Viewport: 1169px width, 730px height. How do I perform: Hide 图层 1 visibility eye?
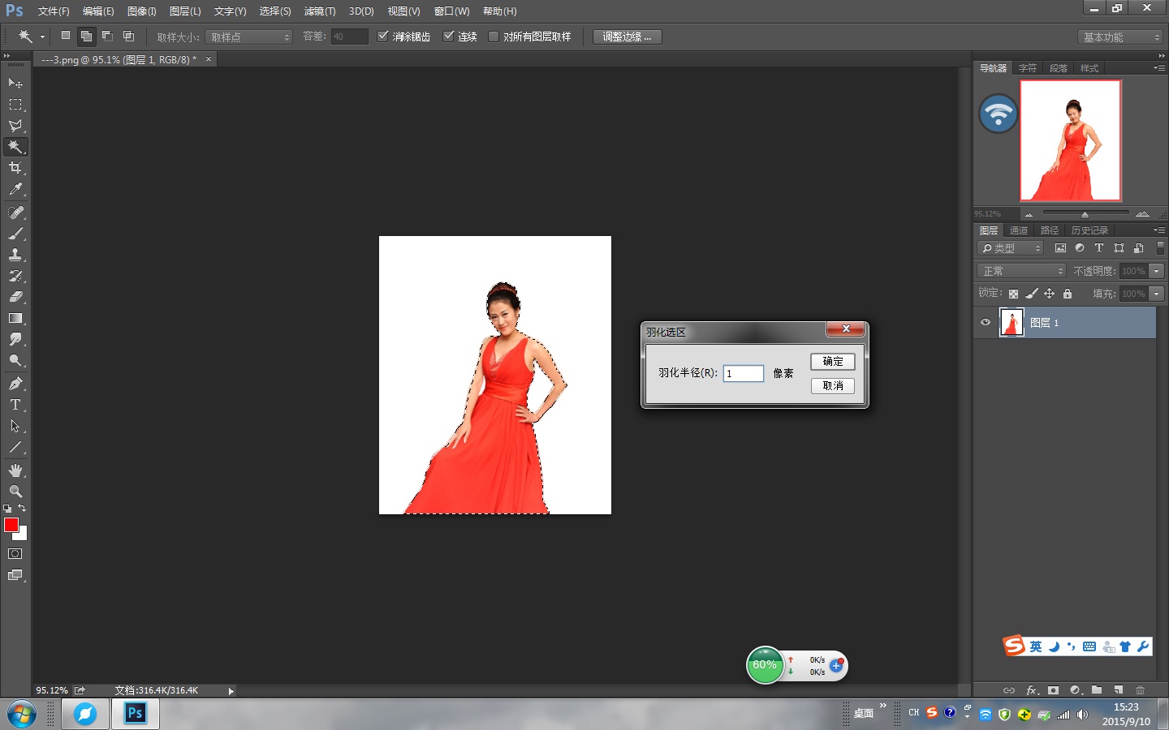(x=986, y=322)
